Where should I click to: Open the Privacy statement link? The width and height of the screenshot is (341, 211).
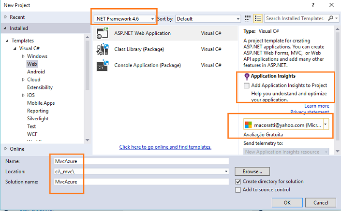pos(310,112)
